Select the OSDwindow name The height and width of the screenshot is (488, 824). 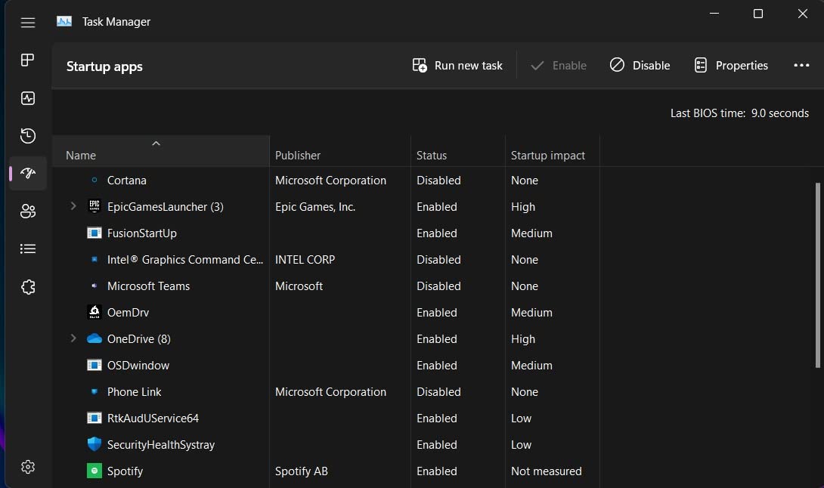[138, 366]
